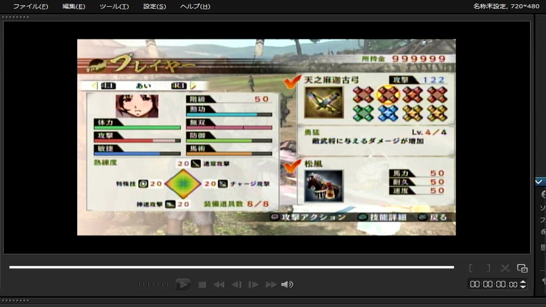546x307 pixels.
Task: Open the ツール(T) menu
Action: 114,6
